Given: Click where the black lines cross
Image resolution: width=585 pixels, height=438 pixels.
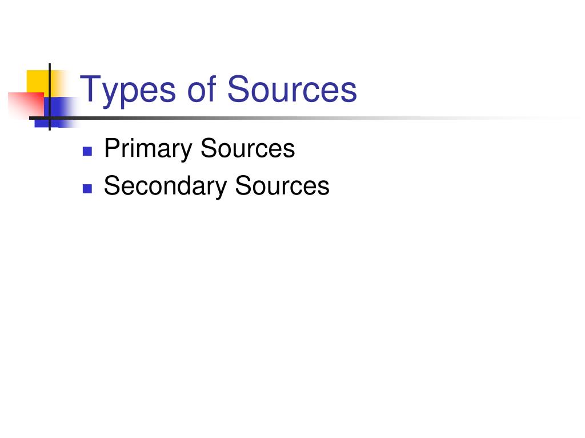Looking at the screenshot, I should point(50,118).
